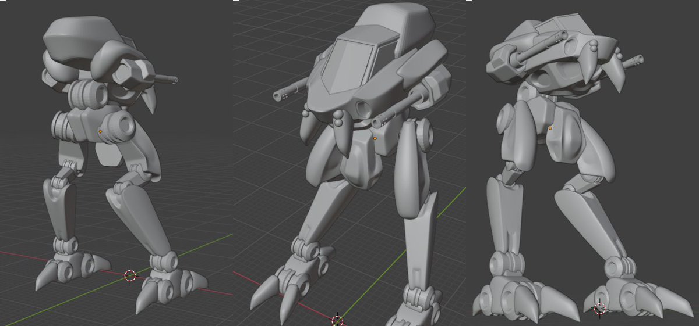
Task: Click the 3D cursor in the side-view mech panel
Action: click(130, 275)
